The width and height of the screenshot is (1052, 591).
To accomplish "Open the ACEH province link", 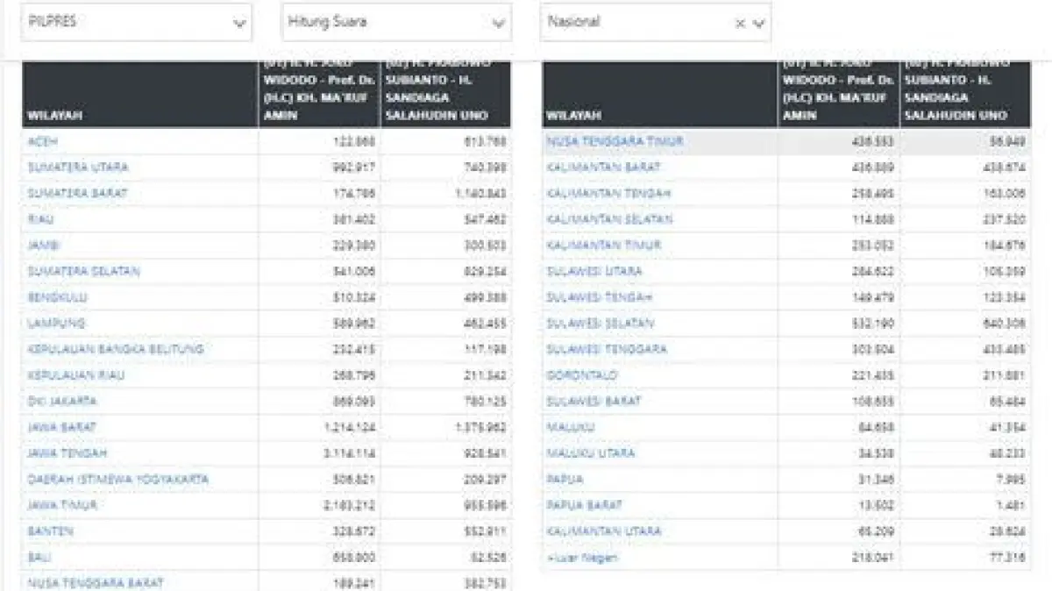I will (43, 141).
